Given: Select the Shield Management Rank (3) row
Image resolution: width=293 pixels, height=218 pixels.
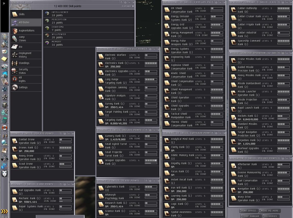Looking at the screenshot, I should [x=193, y=91].
